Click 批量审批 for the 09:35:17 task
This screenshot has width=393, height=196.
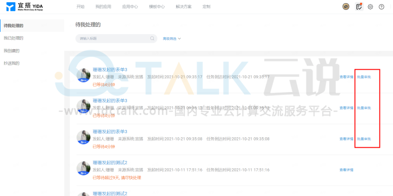[364, 77]
